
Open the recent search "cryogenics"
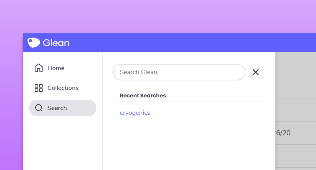pos(135,113)
